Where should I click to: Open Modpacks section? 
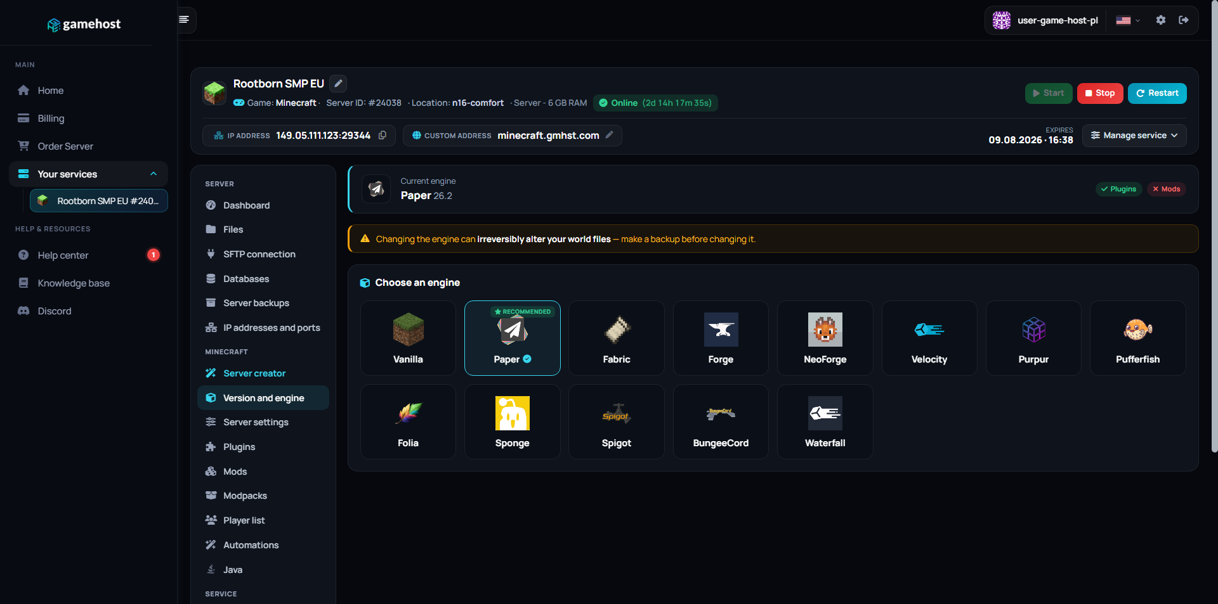point(263,496)
